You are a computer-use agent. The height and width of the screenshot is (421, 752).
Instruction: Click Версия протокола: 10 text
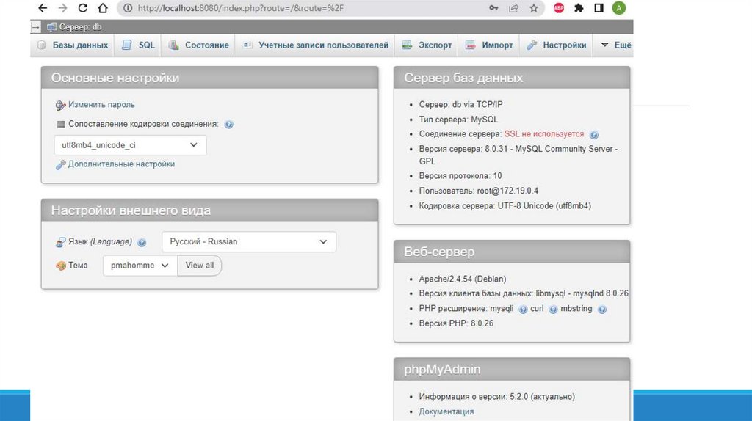click(460, 176)
